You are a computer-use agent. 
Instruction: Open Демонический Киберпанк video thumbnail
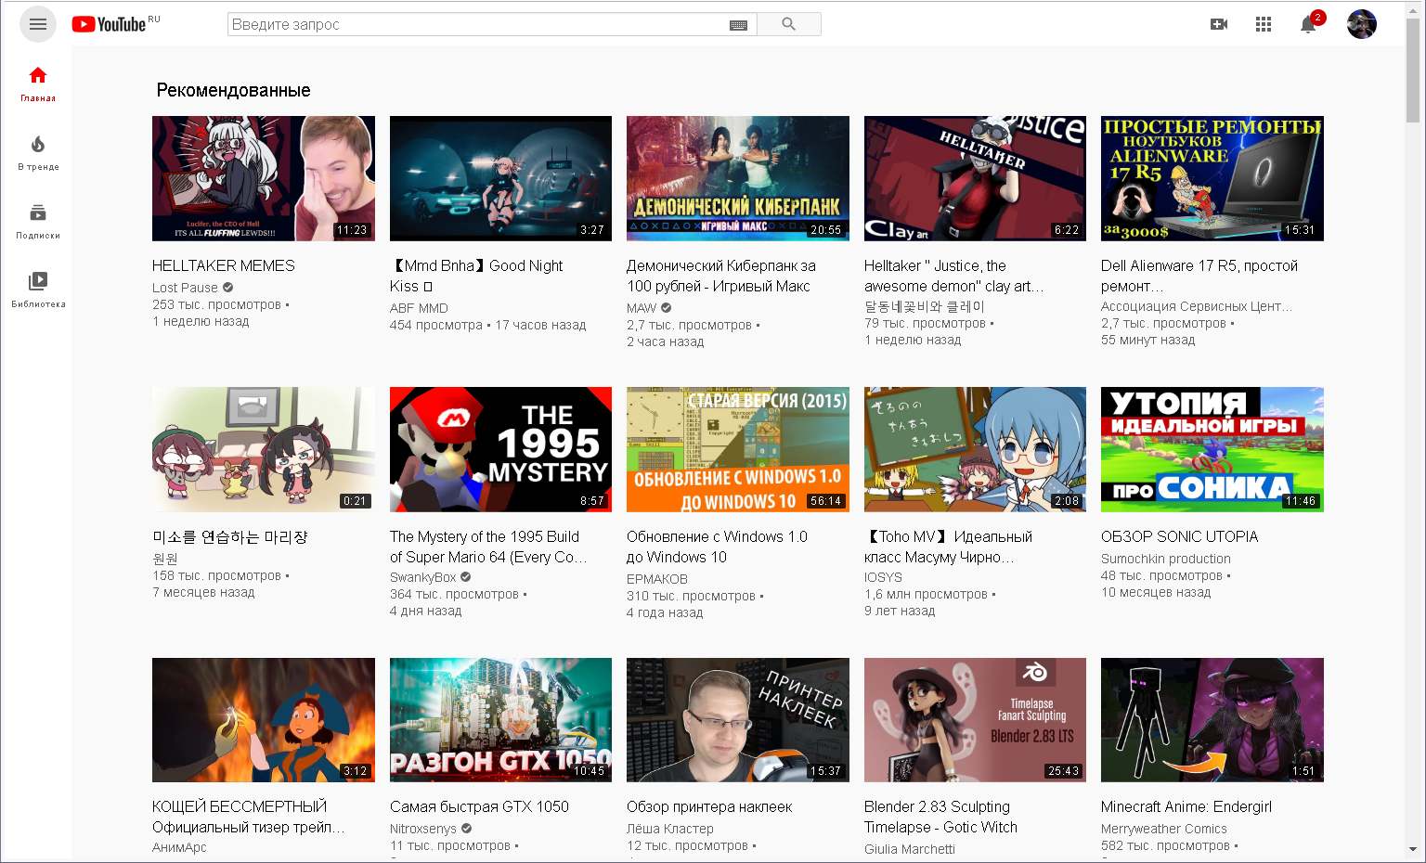click(738, 178)
